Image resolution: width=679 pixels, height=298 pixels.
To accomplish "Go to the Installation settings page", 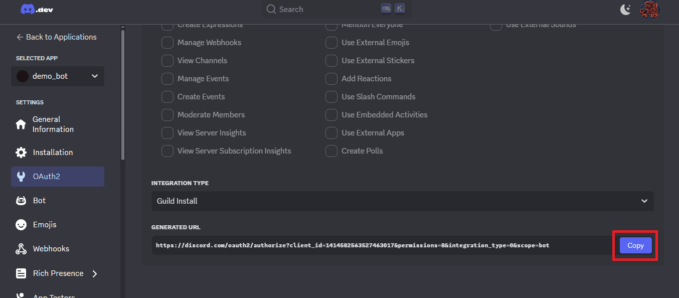I will pos(58,153).
